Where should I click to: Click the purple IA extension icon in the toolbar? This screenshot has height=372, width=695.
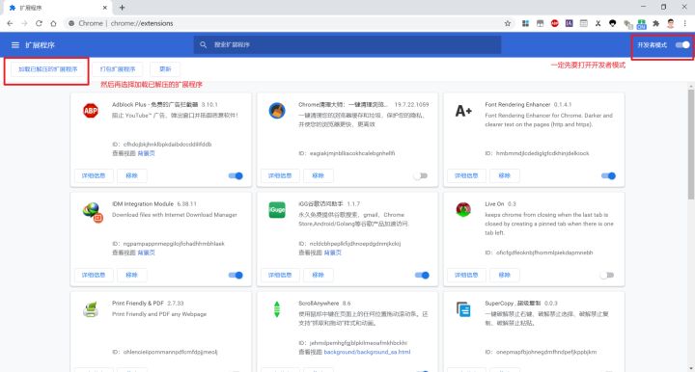pyautogui.click(x=570, y=23)
